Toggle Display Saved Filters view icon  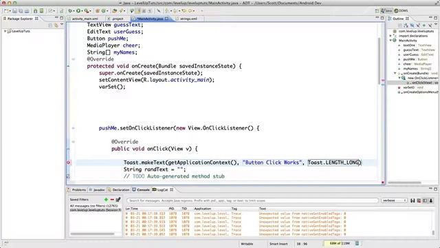[425, 200]
